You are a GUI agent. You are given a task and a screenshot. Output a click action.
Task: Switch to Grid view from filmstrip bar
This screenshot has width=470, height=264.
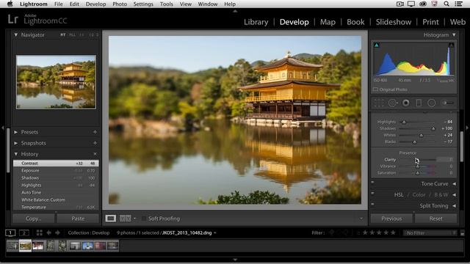pyautogui.click(x=39, y=232)
